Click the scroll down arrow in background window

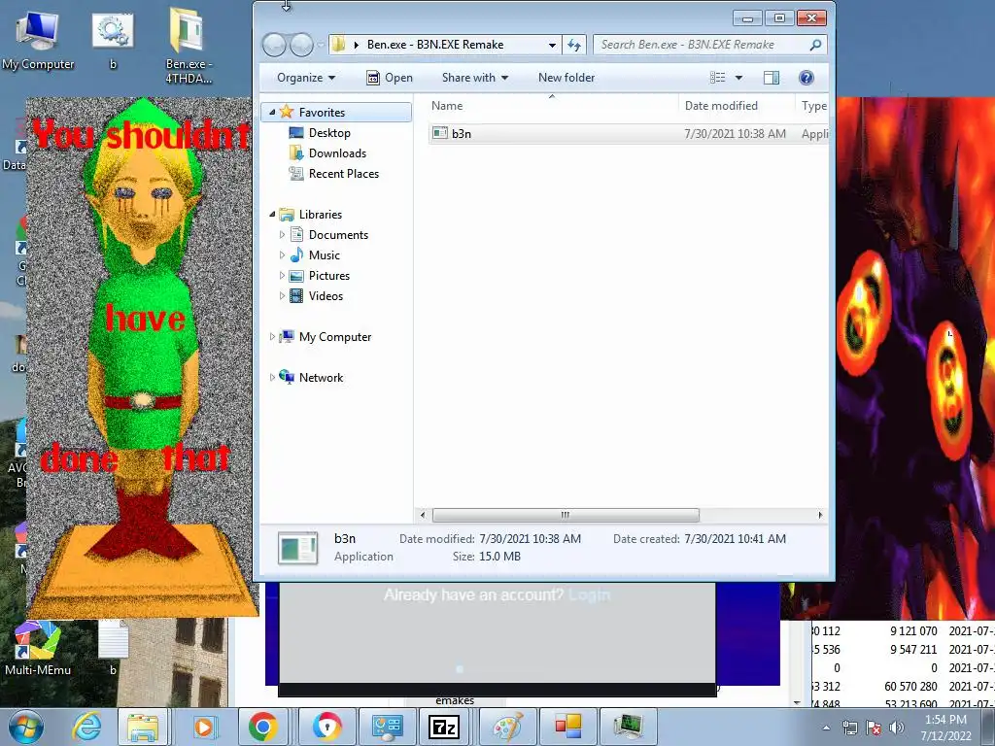[797, 703]
